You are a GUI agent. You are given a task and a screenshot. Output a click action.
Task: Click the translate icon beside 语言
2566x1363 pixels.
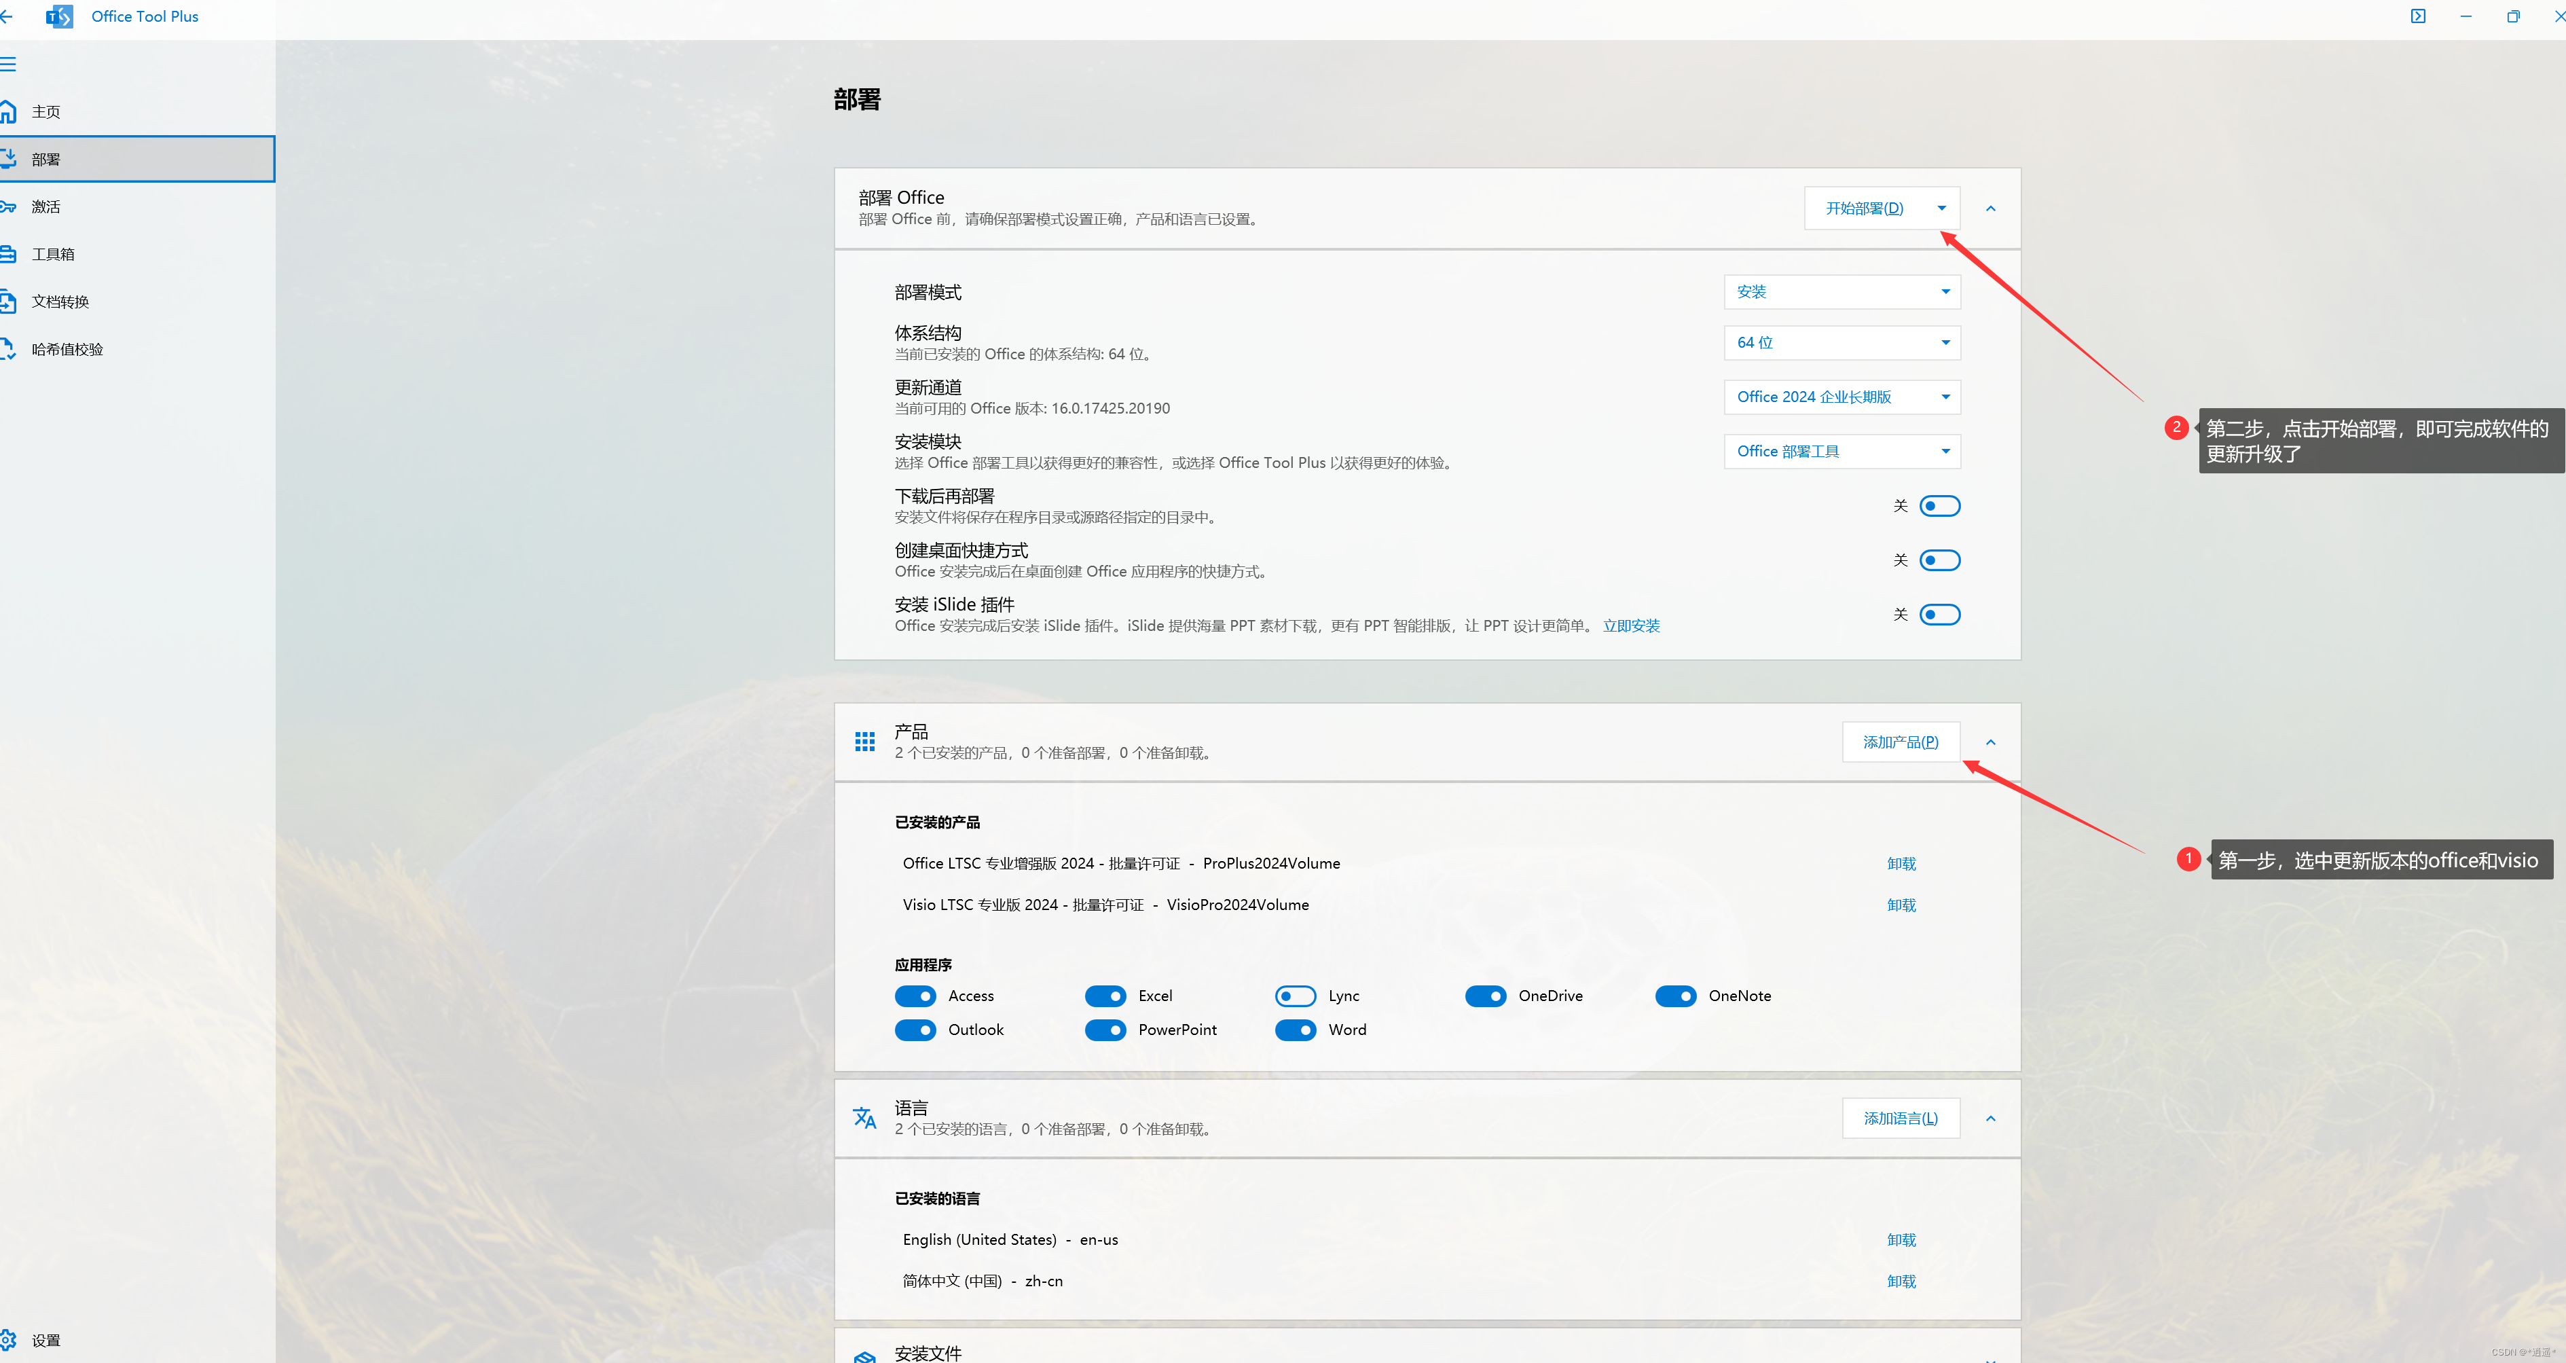[864, 1118]
